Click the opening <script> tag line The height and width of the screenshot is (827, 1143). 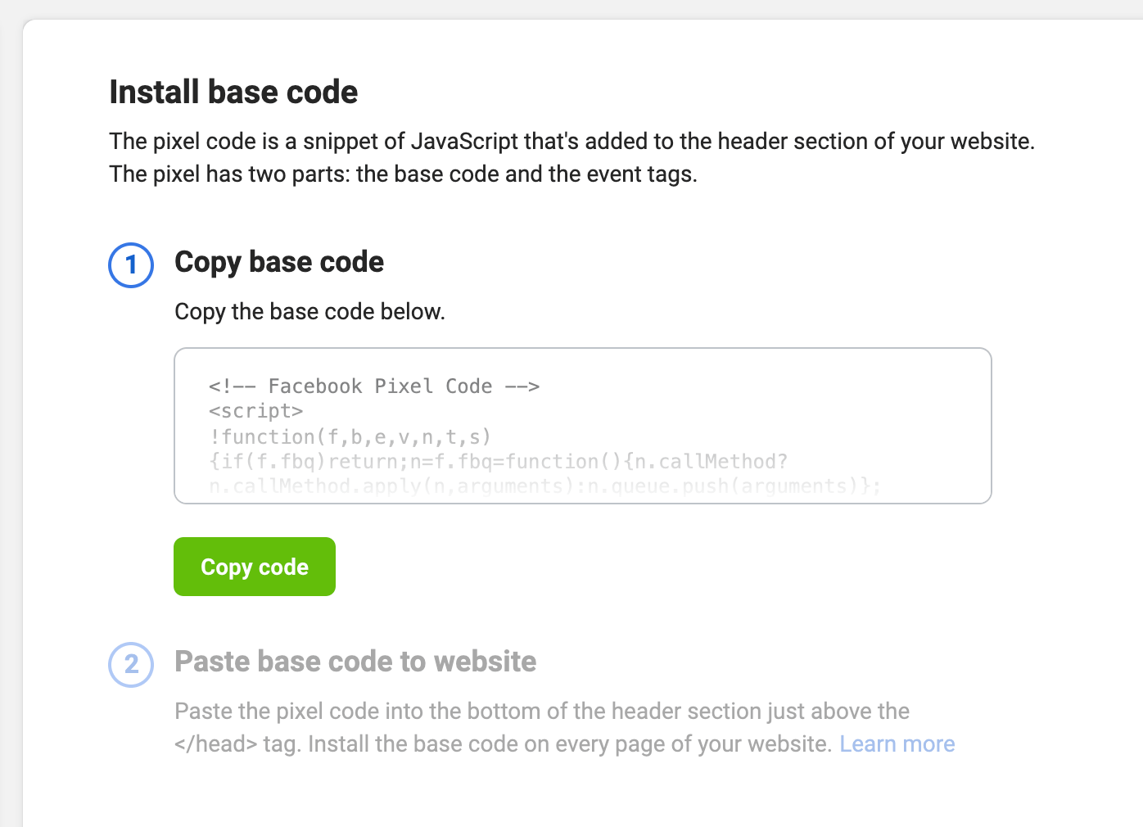256,411
